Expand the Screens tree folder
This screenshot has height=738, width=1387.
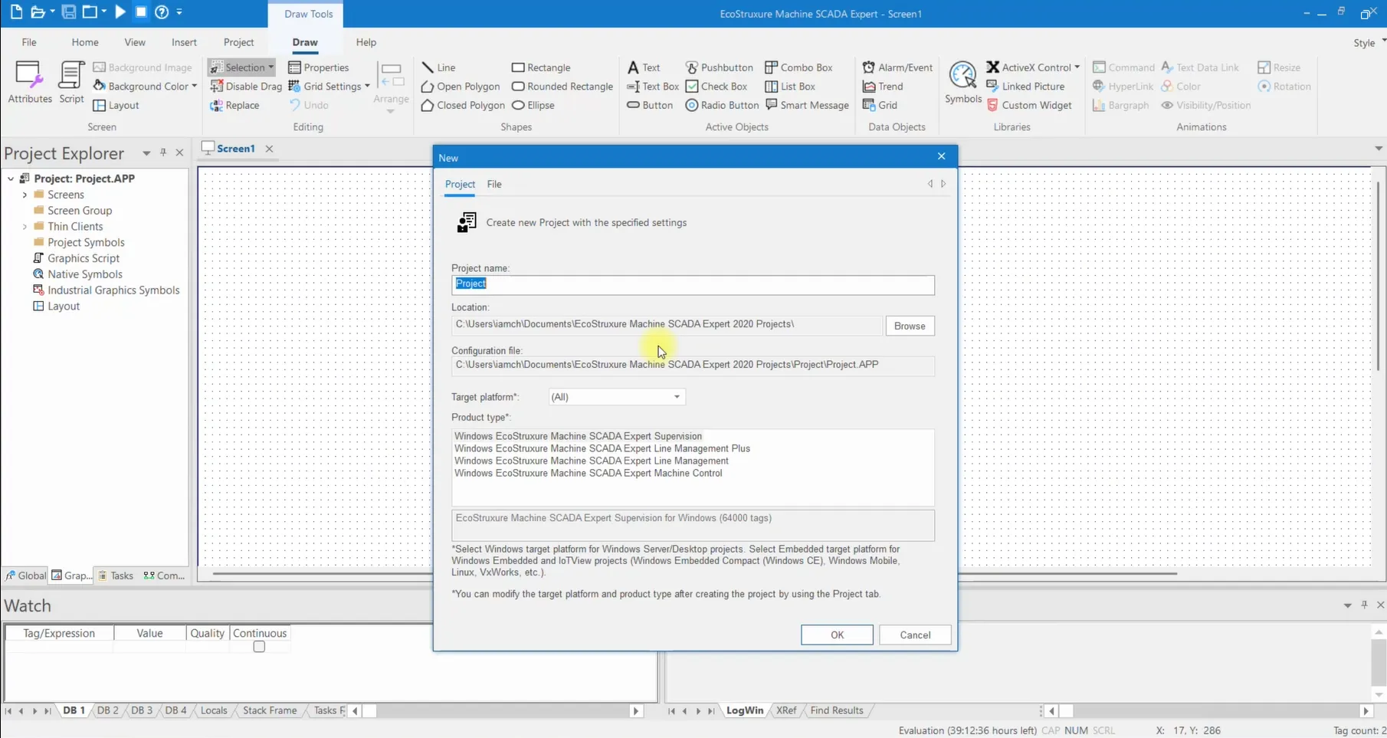[x=25, y=195]
